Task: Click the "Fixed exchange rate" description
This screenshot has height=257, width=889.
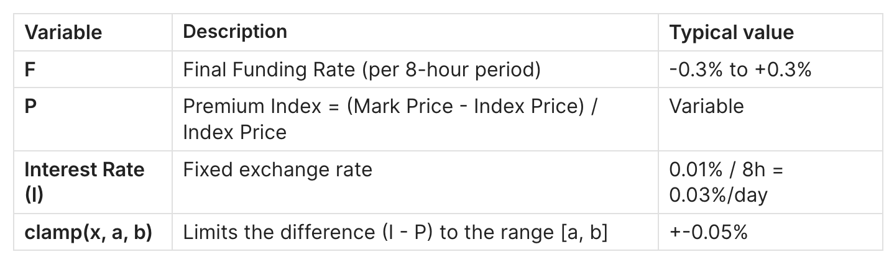Action: coord(277,169)
